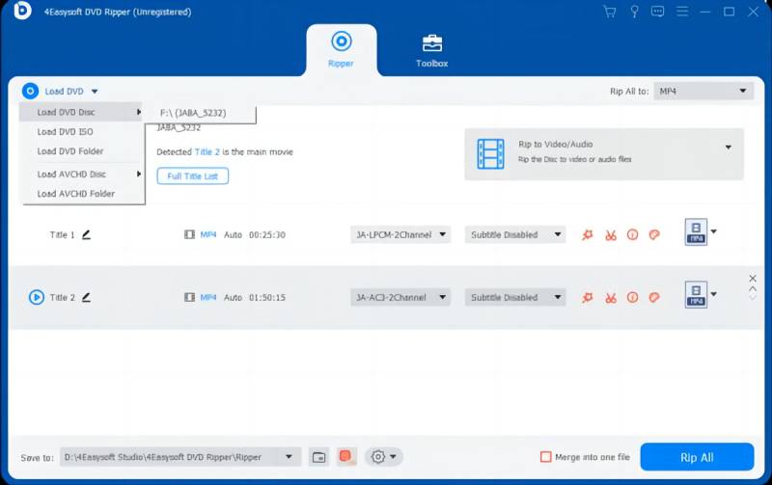
Task: Click the Rip All button
Action: tap(697, 457)
